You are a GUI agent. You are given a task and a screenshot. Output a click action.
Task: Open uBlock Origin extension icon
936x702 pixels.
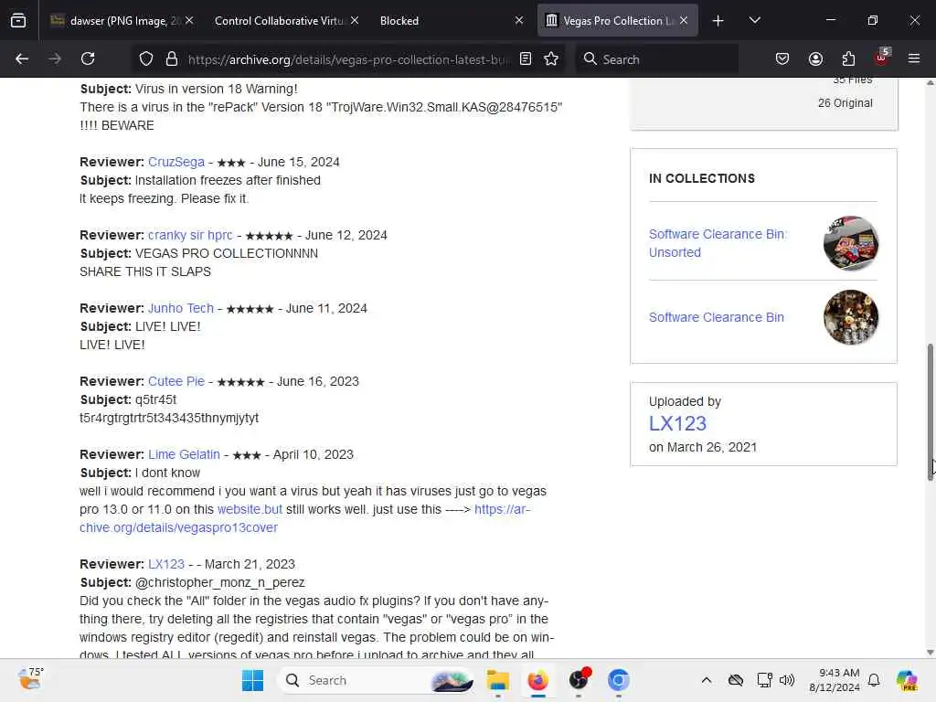[x=882, y=58]
